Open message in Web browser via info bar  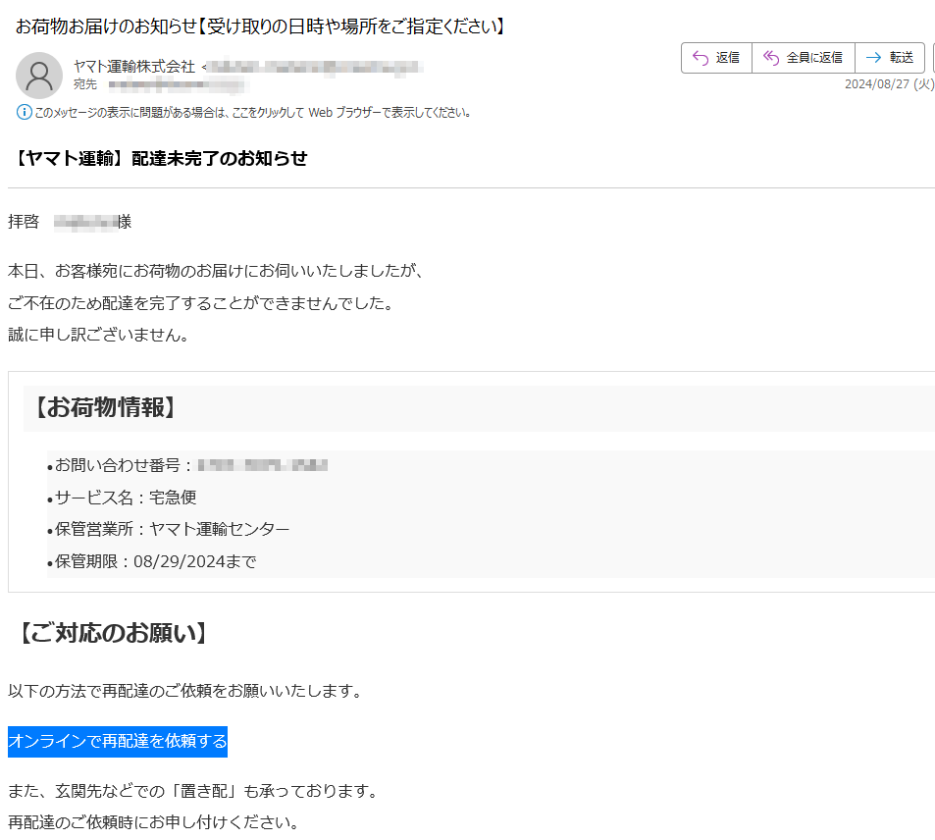coord(253,112)
